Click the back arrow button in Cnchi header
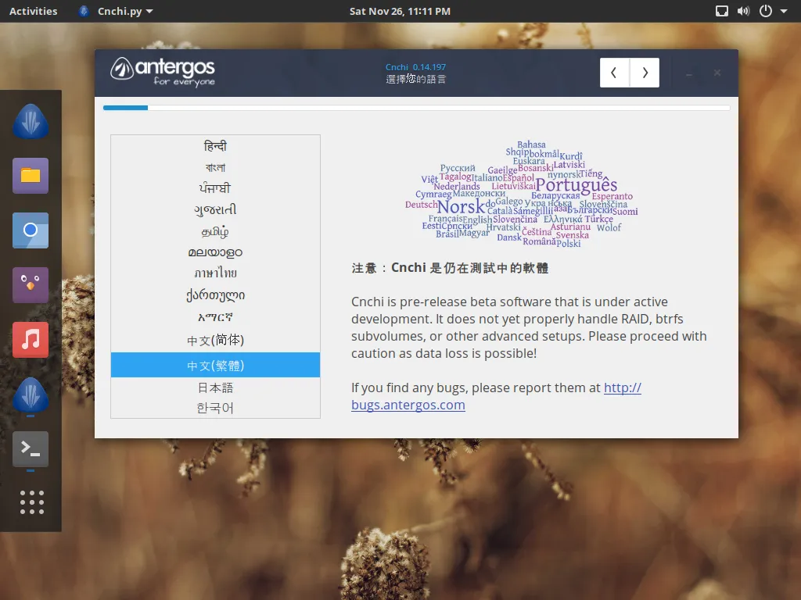The height and width of the screenshot is (600, 801). 615,73
